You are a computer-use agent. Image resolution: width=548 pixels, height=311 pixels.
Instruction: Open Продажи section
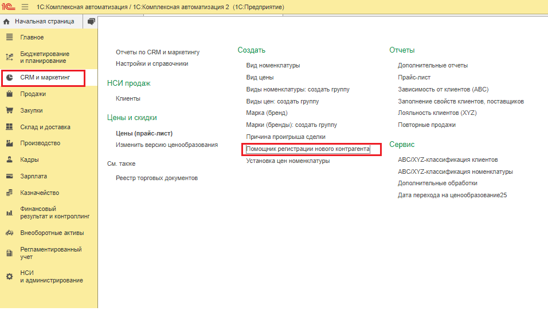(x=33, y=94)
